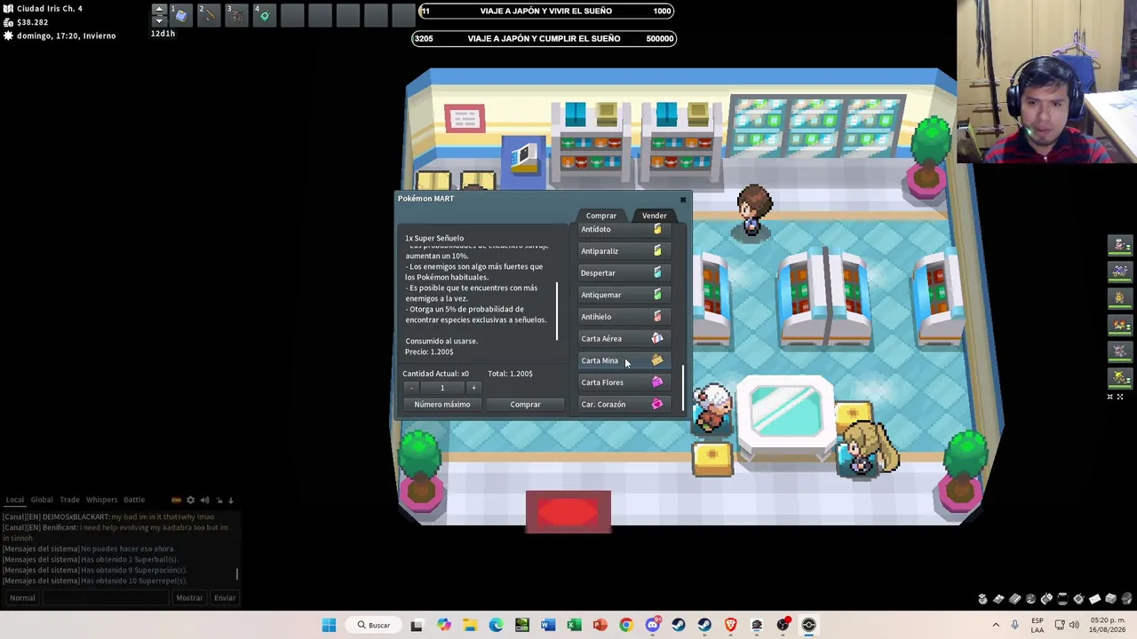Select Antiparaliz in the shop list
The image size is (1137, 639).
[x=623, y=251]
